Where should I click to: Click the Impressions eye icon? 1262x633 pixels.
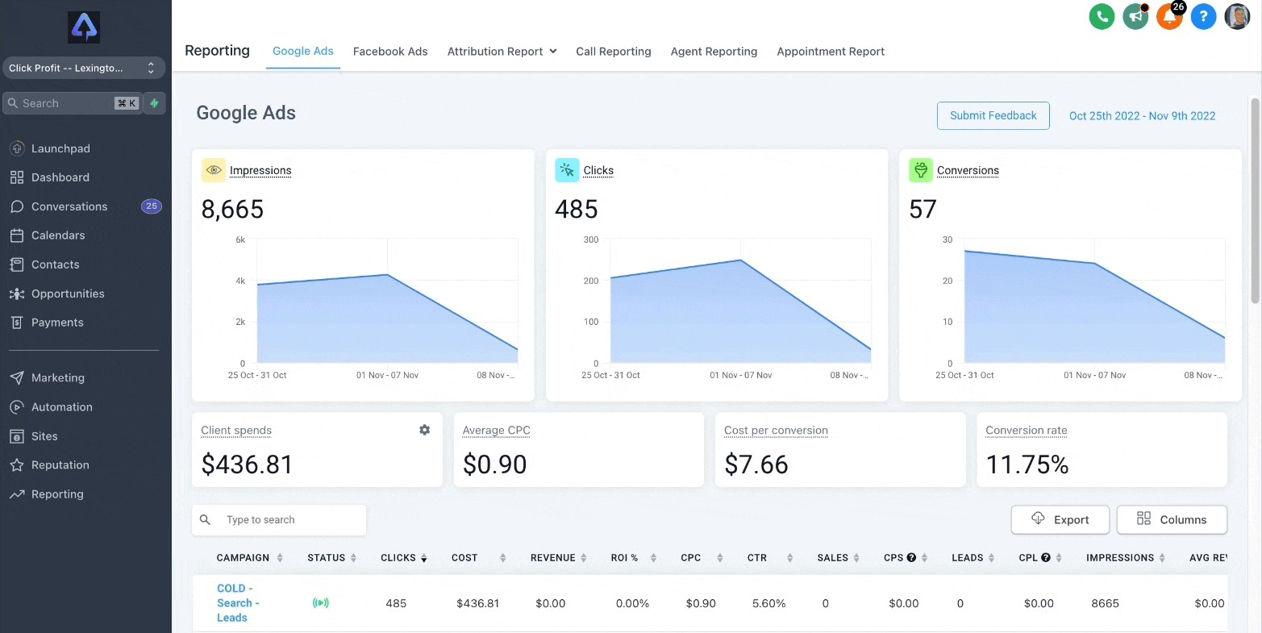[214, 170]
